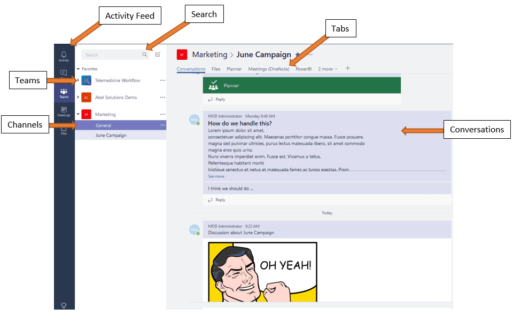Click the compose new chat icon

158,54
